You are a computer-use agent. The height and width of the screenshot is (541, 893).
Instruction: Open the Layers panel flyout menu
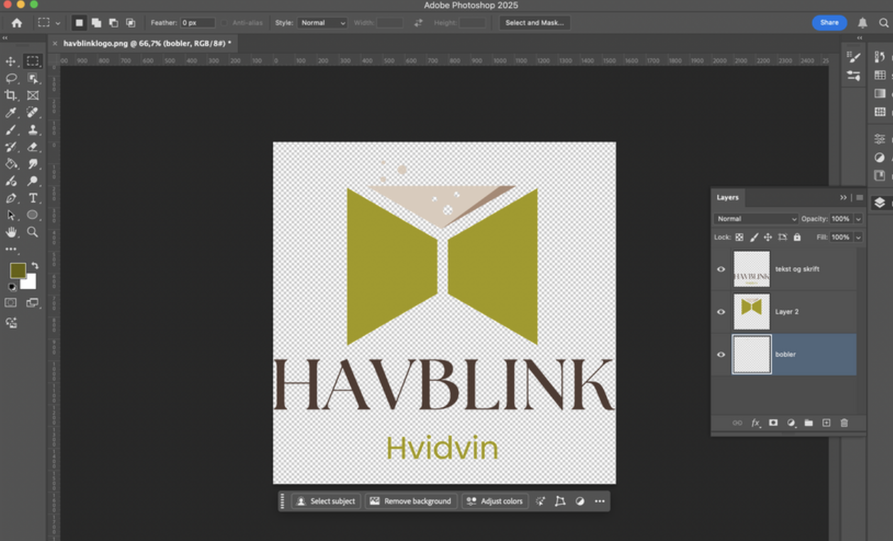860,197
